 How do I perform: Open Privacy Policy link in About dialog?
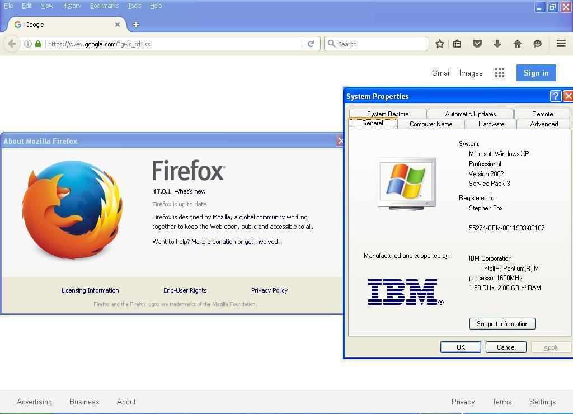(x=269, y=290)
